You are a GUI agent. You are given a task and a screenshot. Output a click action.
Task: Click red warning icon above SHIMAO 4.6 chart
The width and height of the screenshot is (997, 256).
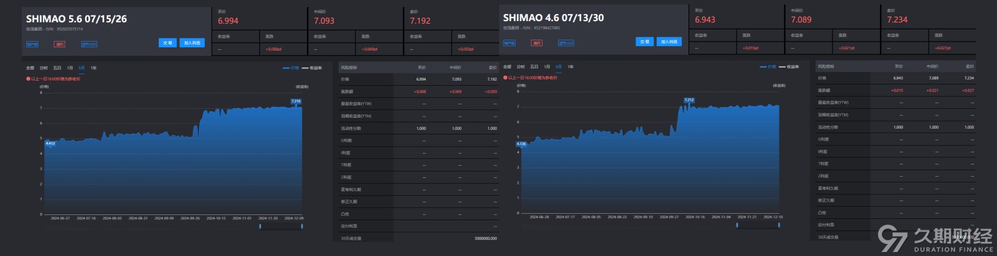point(505,77)
